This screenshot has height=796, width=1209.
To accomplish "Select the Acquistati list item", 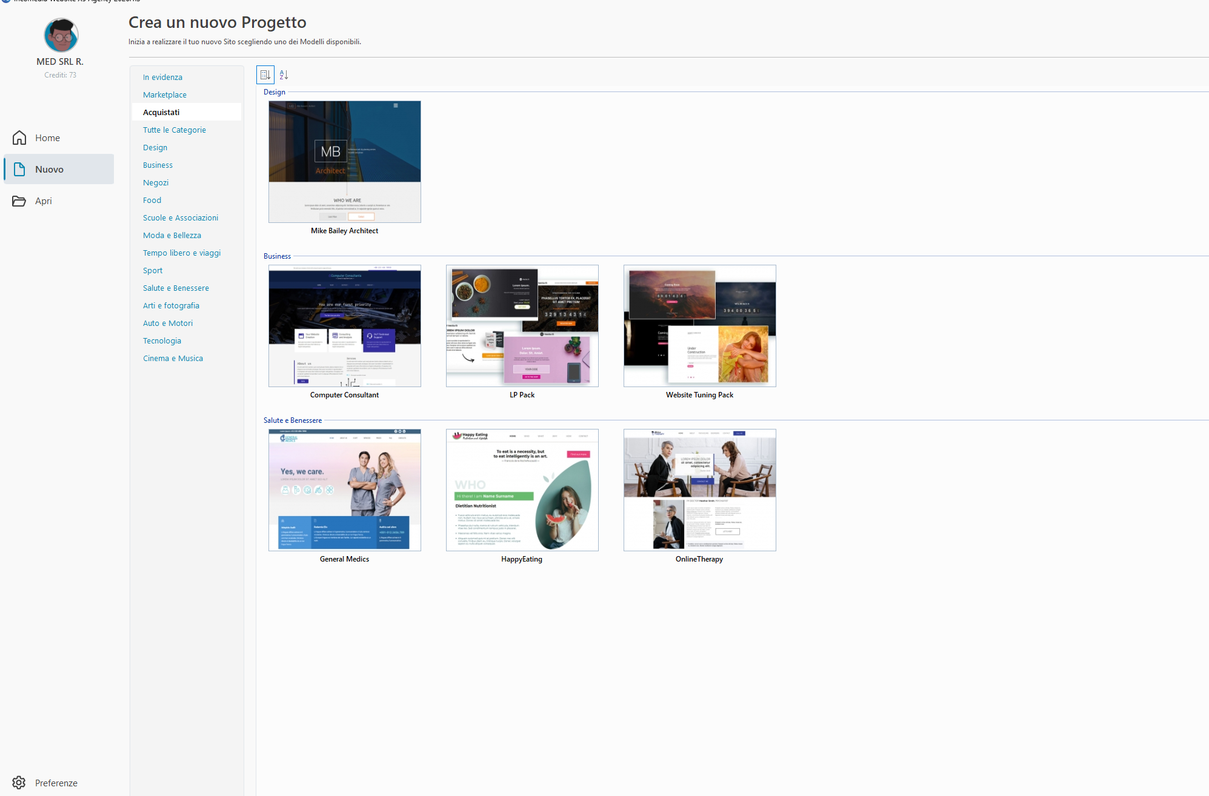I will (x=161, y=113).
